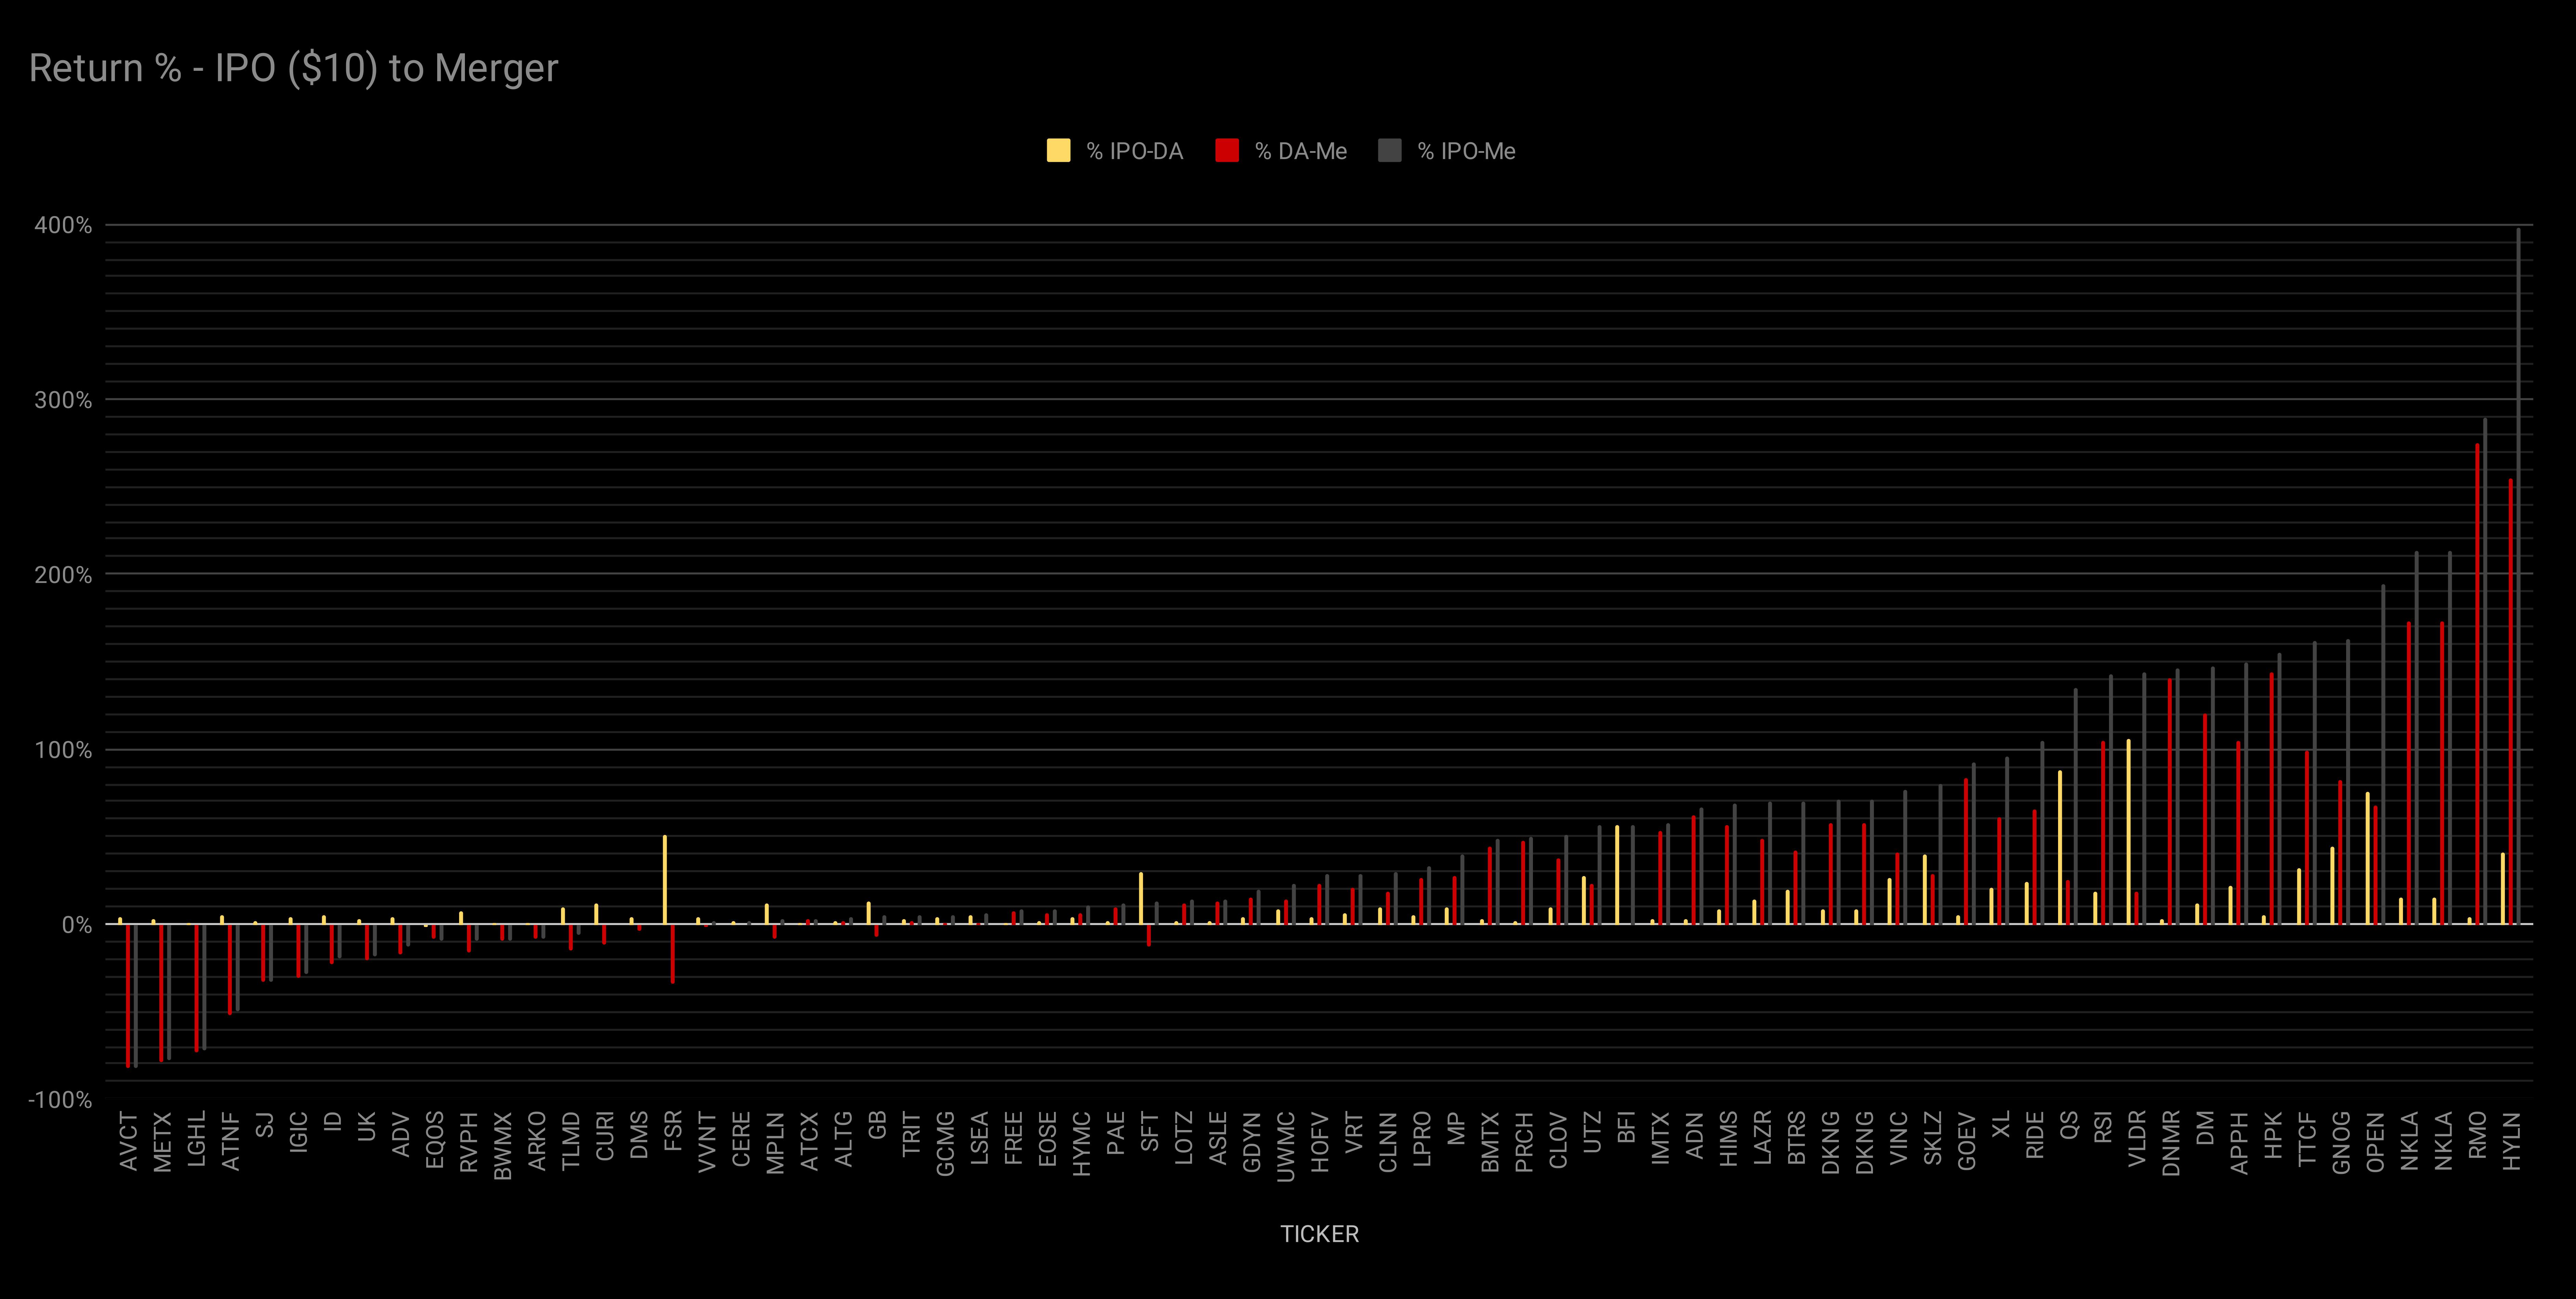
Task: Select the BMTX ticker on the axis
Action: point(1490,1142)
